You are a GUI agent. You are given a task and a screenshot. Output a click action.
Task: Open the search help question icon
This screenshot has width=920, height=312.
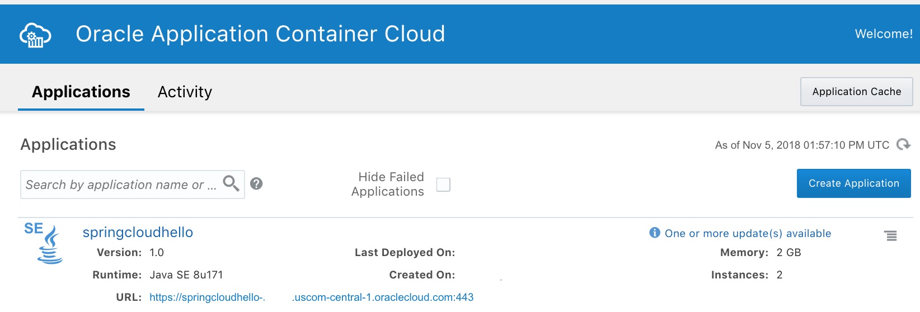coord(256,183)
